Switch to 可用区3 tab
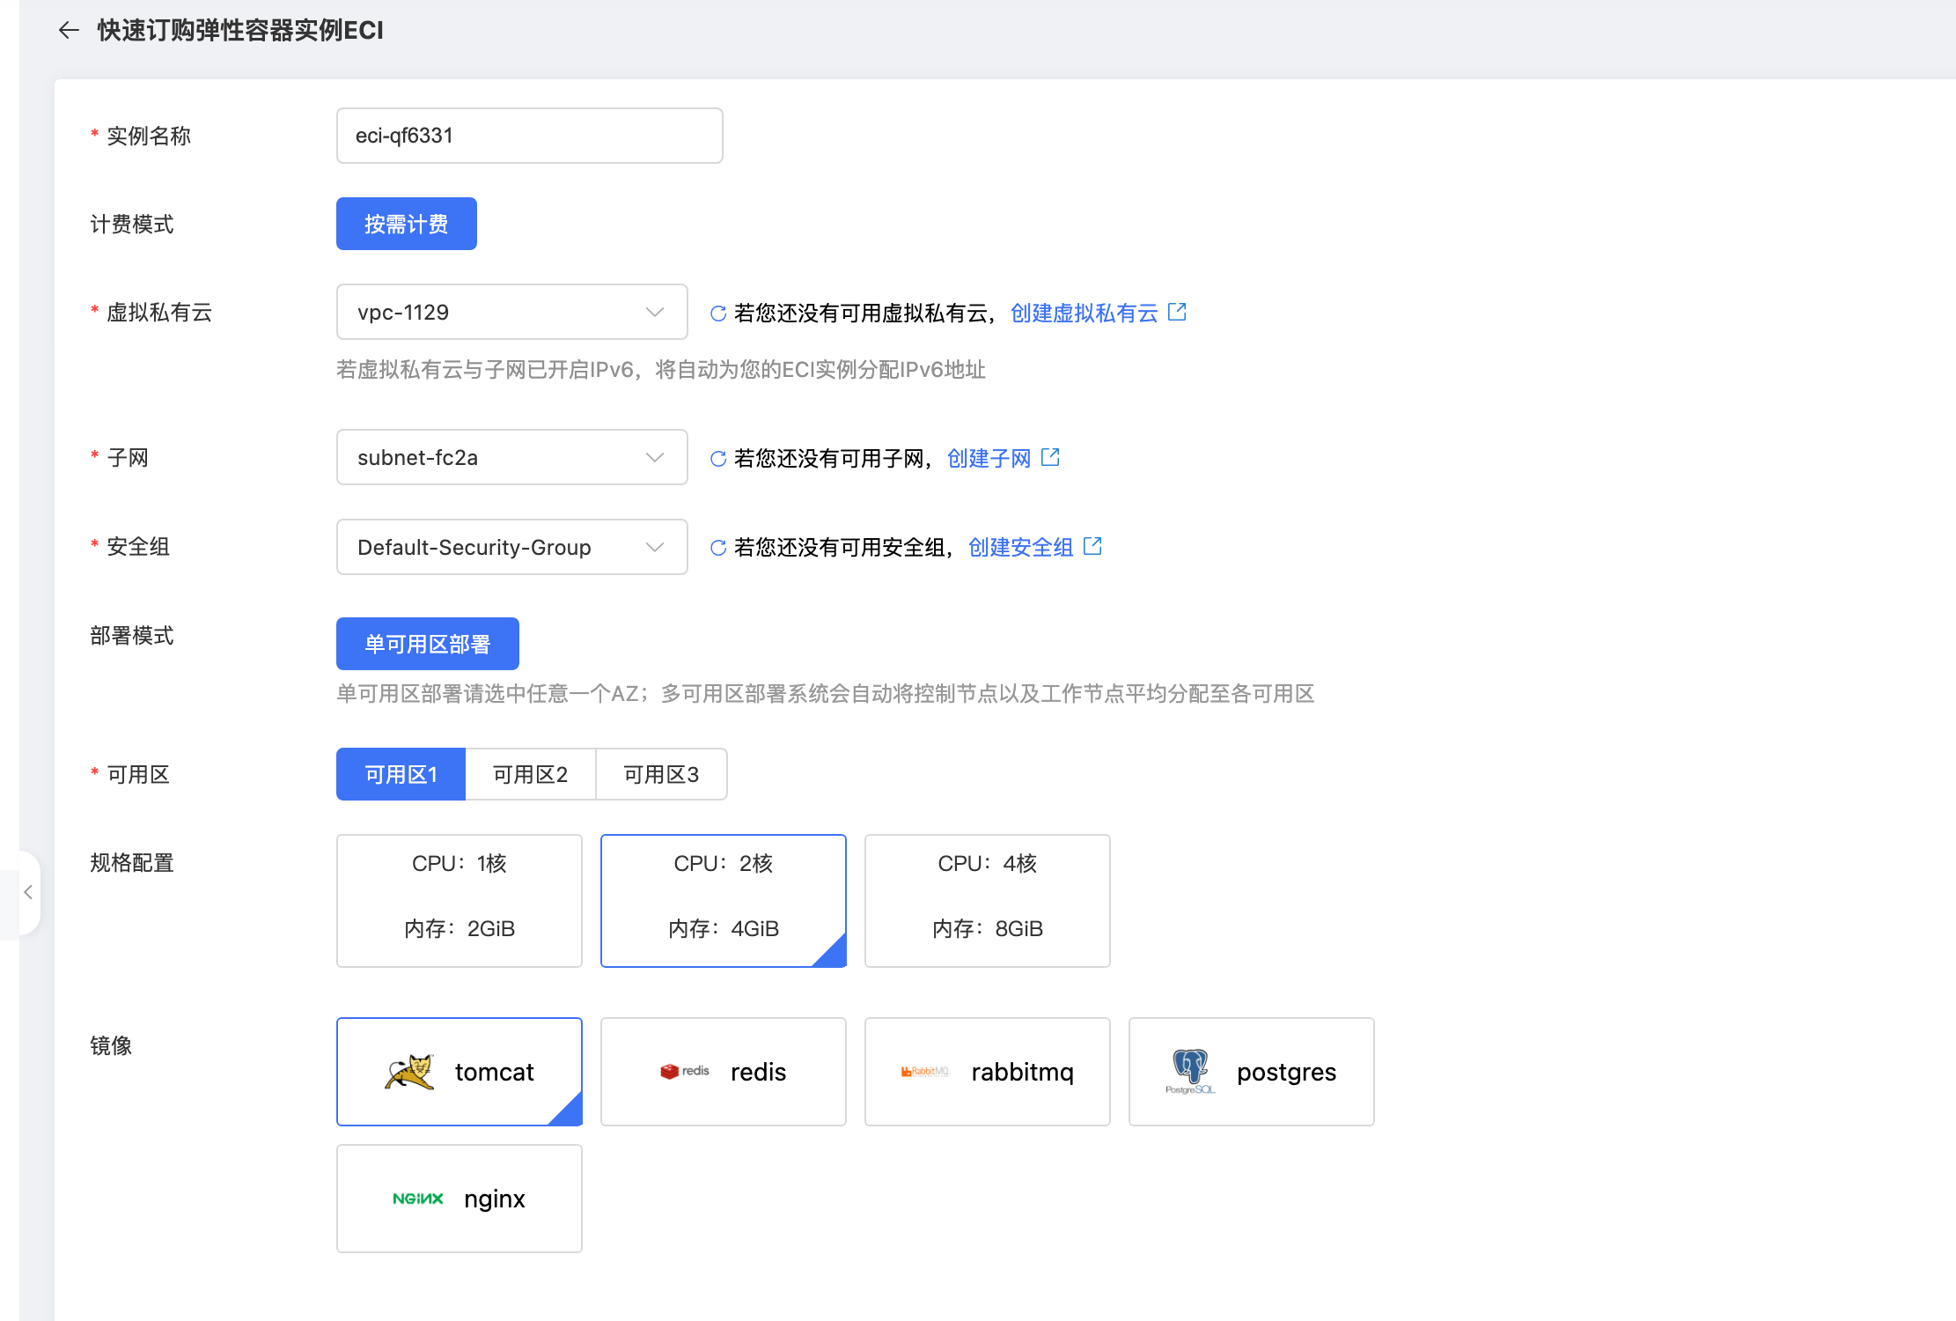The height and width of the screenshot is (1321, 1956). click(661, 774)
